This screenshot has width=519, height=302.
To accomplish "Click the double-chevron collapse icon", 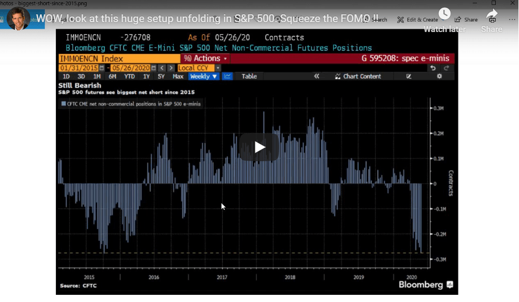I will [x=317, y=76].
